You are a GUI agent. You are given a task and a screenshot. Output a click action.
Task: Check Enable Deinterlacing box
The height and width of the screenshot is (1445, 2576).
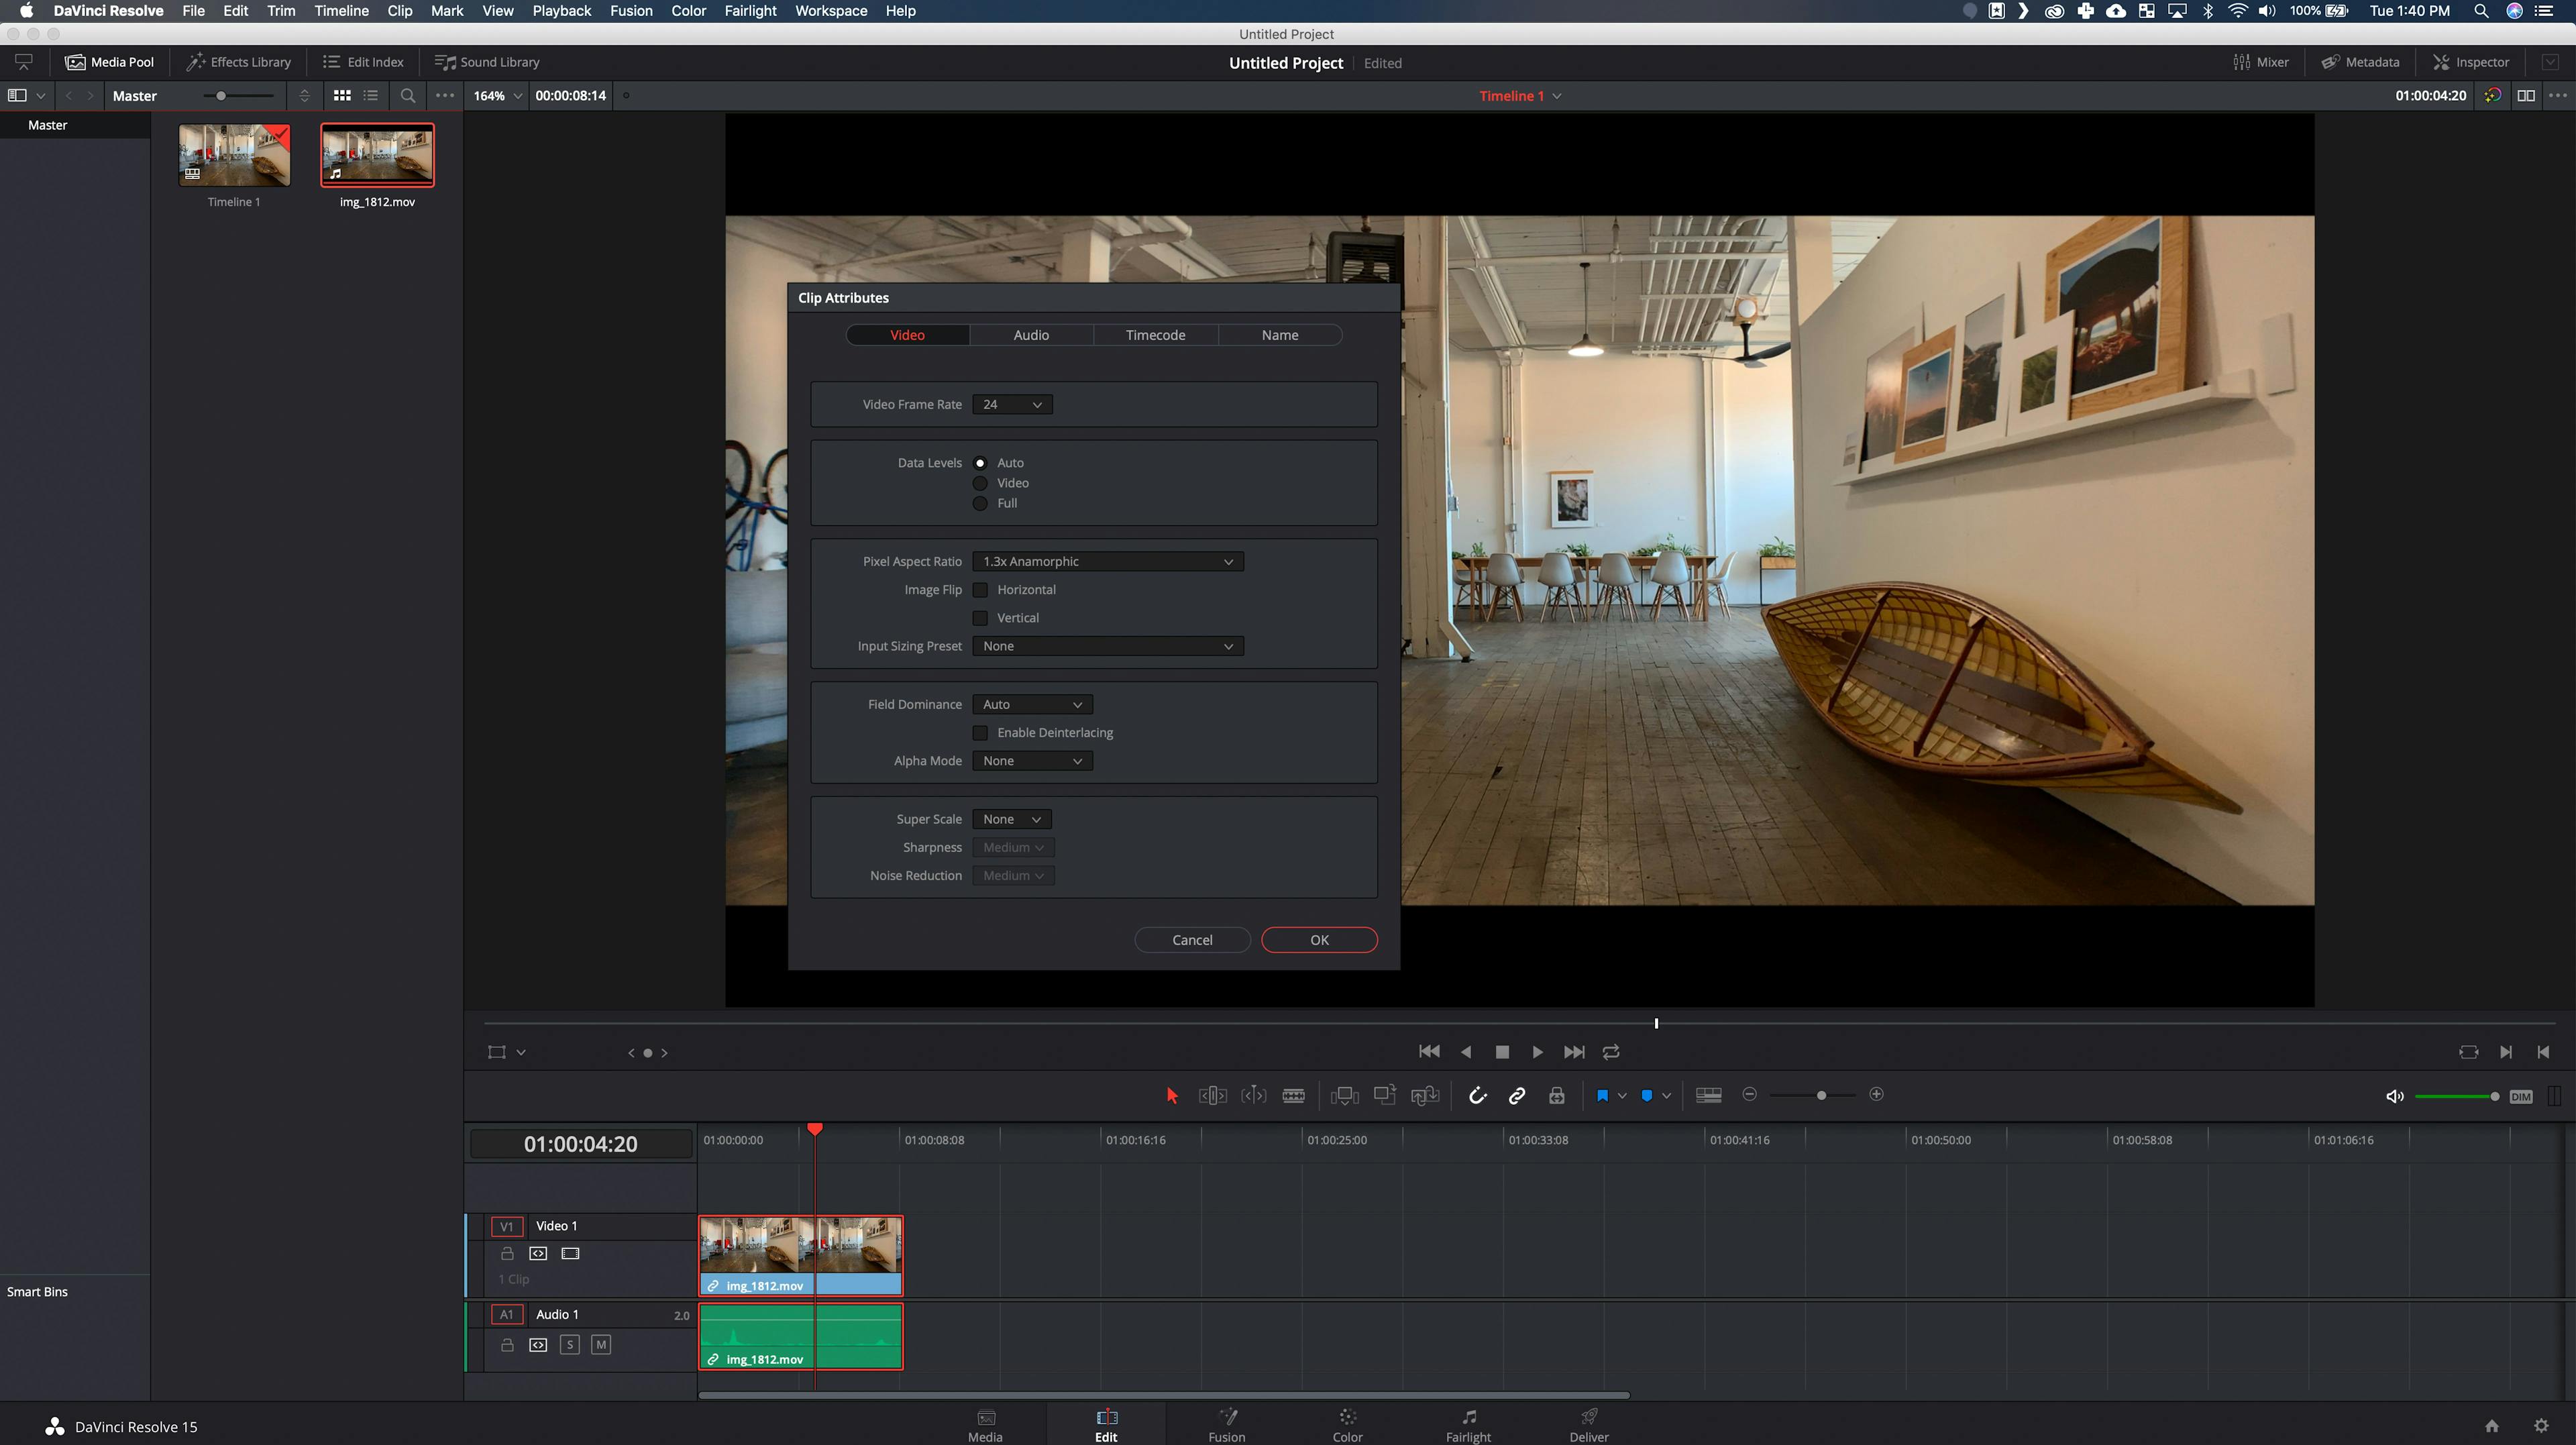980,733
